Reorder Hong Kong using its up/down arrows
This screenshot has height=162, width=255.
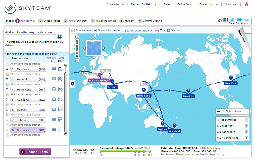[7, 89]
